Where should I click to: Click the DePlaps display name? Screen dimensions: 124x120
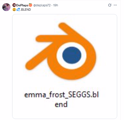click(22, 5)
